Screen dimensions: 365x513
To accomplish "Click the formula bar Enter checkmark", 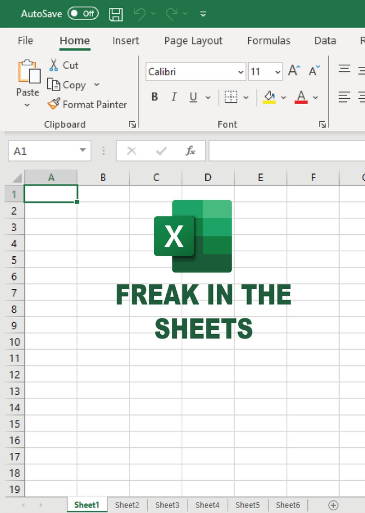I will [161, 151].
